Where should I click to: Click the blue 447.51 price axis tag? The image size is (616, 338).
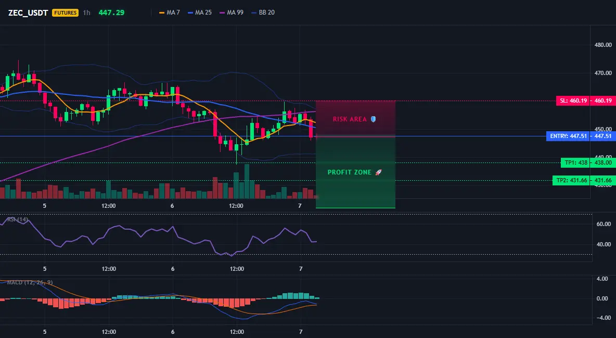[x=603, y=136]
